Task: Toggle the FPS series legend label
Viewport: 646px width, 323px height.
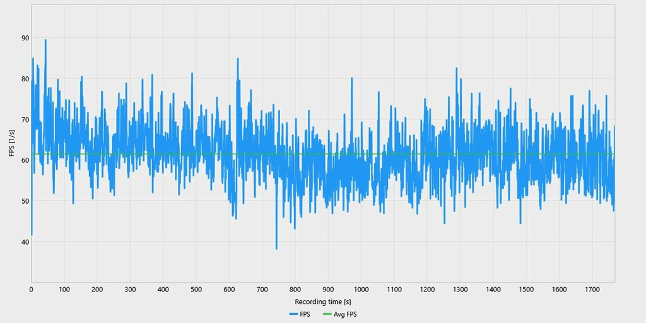Action: [x=304, y=314]
